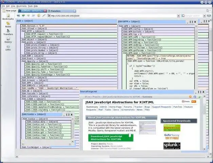The height and width of the screenshot is (163, 213).
Task: Click the orange icon in SourceForge breadcrumb bar
Action: (190, 97)
